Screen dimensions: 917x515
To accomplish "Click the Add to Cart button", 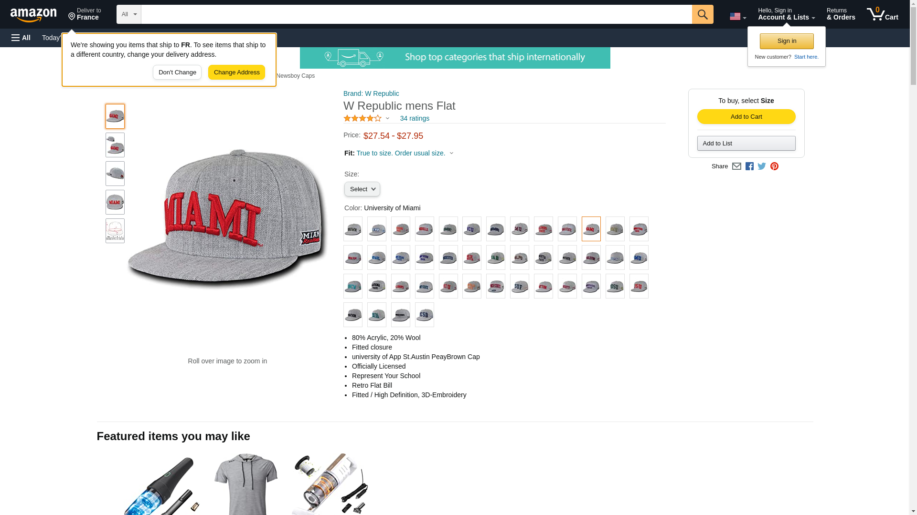I will point(746,117).
